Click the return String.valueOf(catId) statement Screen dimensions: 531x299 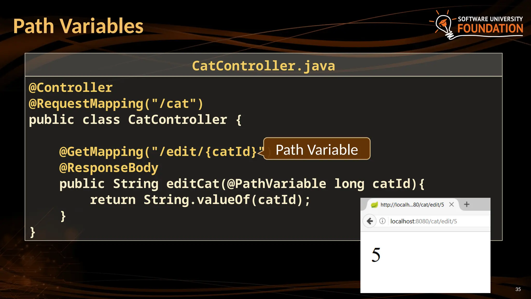click(x=200, y=200)
